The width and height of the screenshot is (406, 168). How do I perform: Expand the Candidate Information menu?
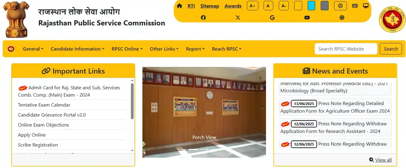[x=77, y=49]
